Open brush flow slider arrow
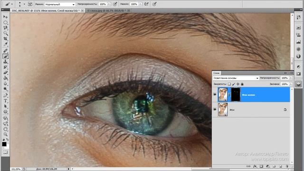Viewport: 304px width, 171px height. 141,4
